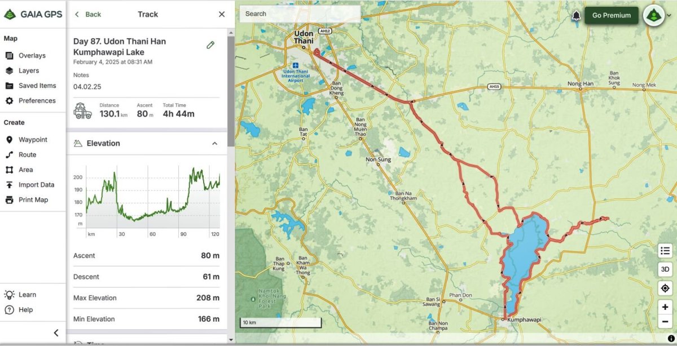Image resolution: width=677 pixels, height=346 pixels.
Task: Edit the track title with the pencil
Action: [210, 44]
